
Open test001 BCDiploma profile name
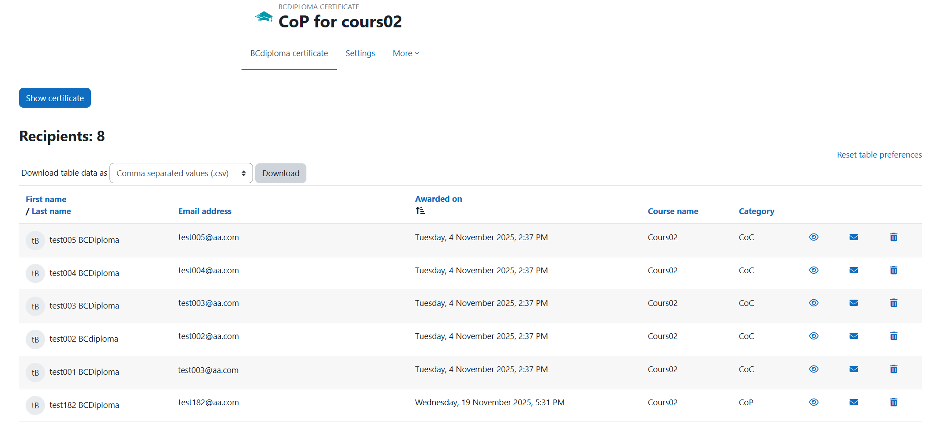(x=84, y=372)
